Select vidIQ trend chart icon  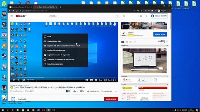(135, 42)
